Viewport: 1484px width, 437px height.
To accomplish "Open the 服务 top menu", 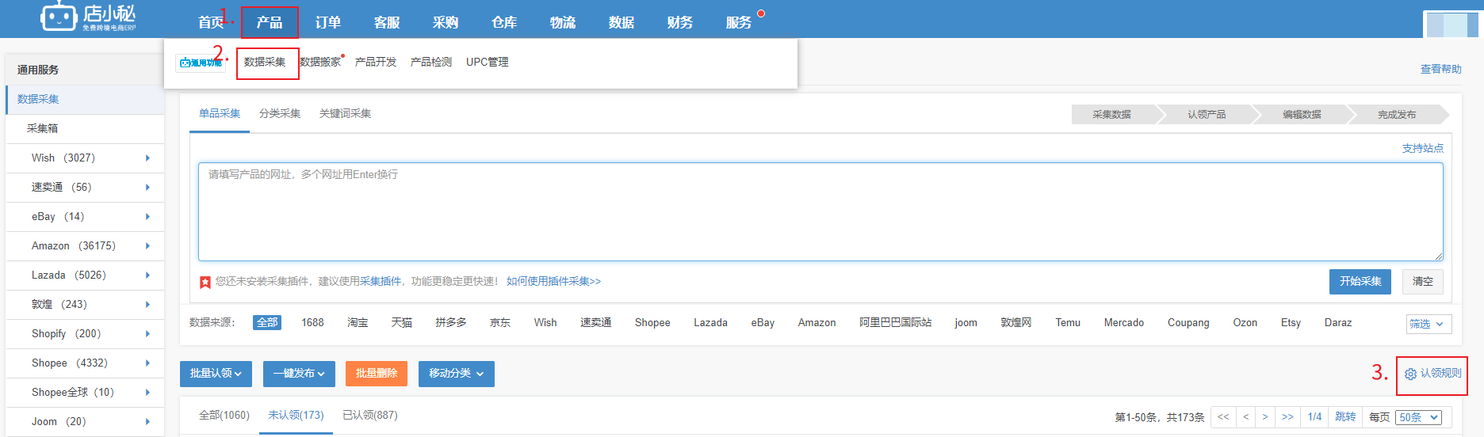I will (739, 22).
